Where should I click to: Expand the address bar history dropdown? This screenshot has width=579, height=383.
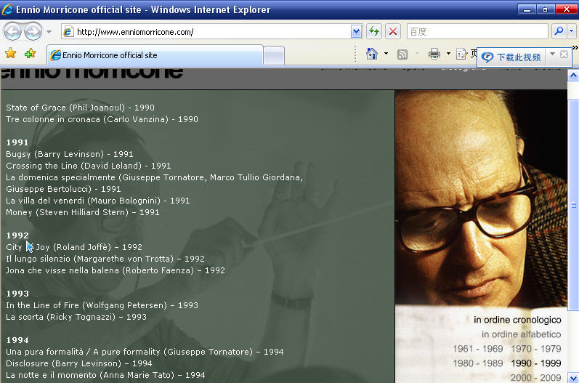[x=356, y=32]
